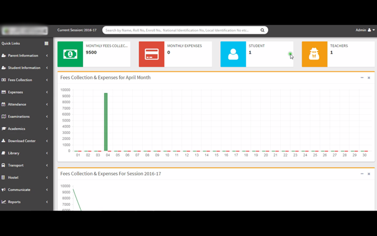Screen dimensions: 377x236
Task: Click the blue Student person icon
Action: [x=233, y=54]
